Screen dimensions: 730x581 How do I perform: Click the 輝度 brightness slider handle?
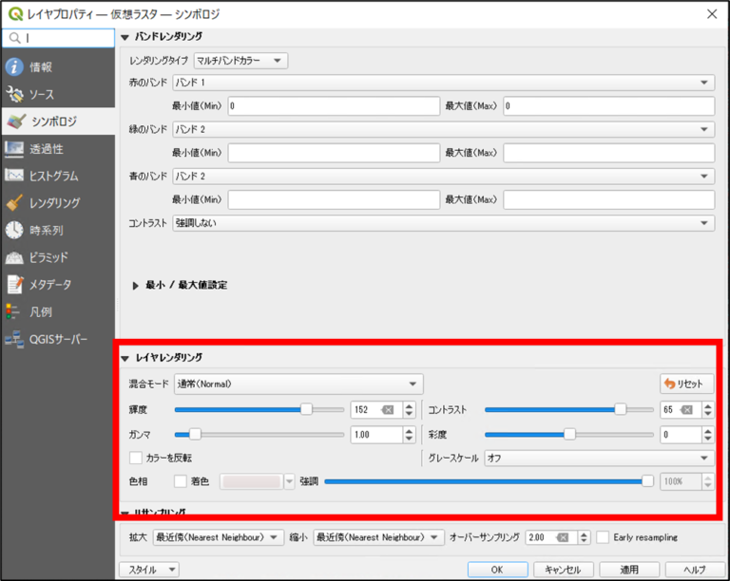coord(306,409)
